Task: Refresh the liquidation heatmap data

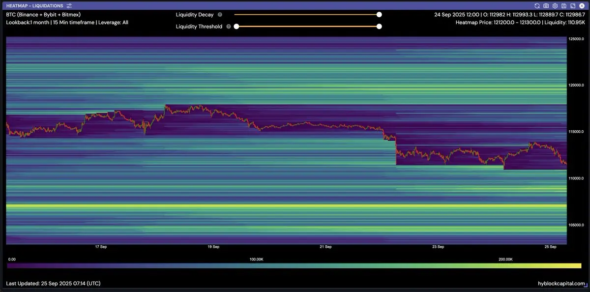Action: [x=537, y=5]
